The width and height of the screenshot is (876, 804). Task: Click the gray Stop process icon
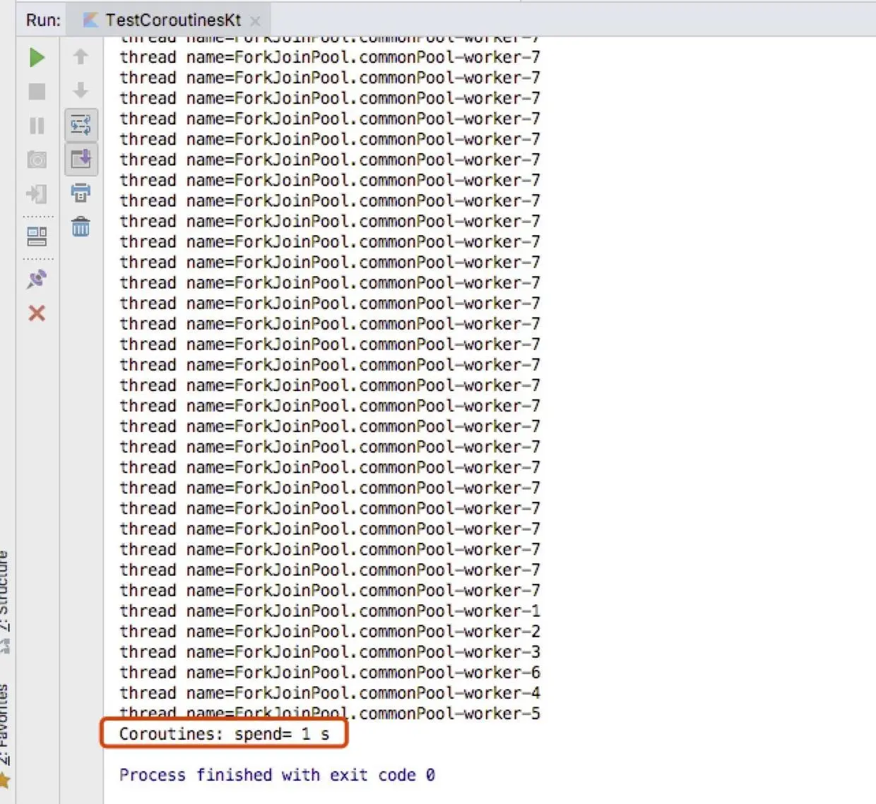[x=37, y=91]
